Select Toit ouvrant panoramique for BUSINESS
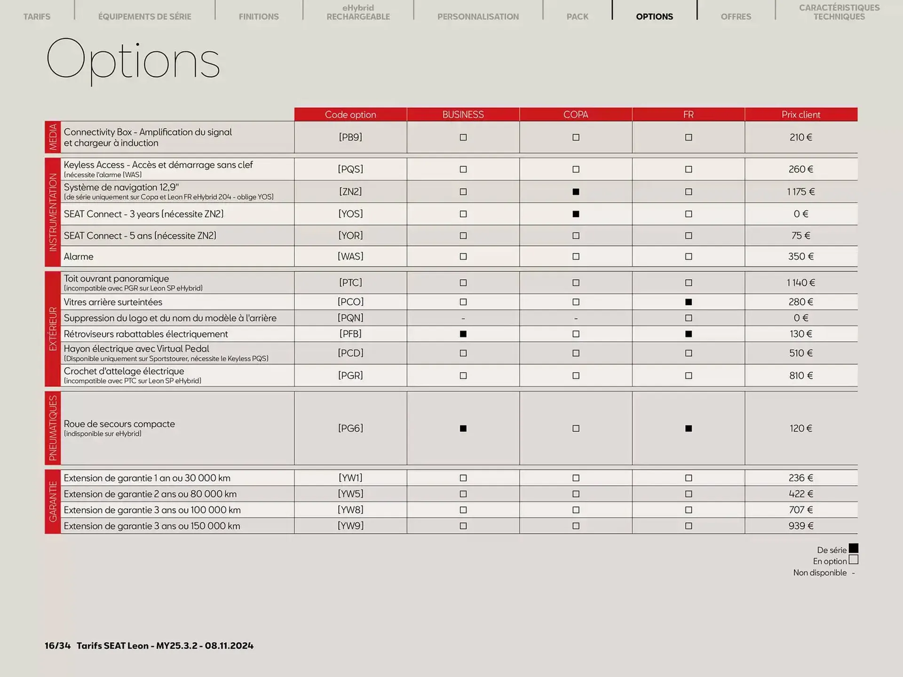The height and width of the screenshot is (677, 903). [x=463, y=283]
